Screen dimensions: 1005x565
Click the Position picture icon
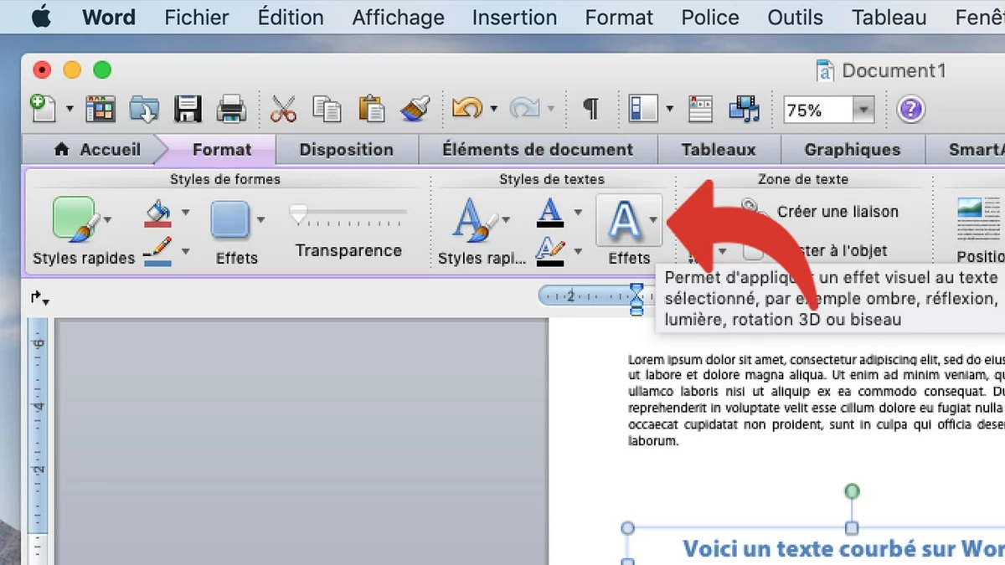(980, 219)
